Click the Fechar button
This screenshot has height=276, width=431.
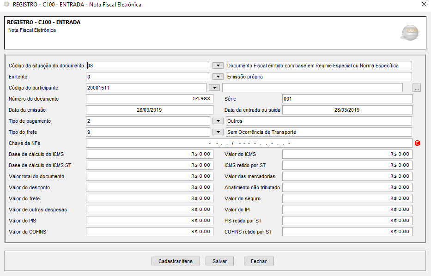tap(259, 261)
